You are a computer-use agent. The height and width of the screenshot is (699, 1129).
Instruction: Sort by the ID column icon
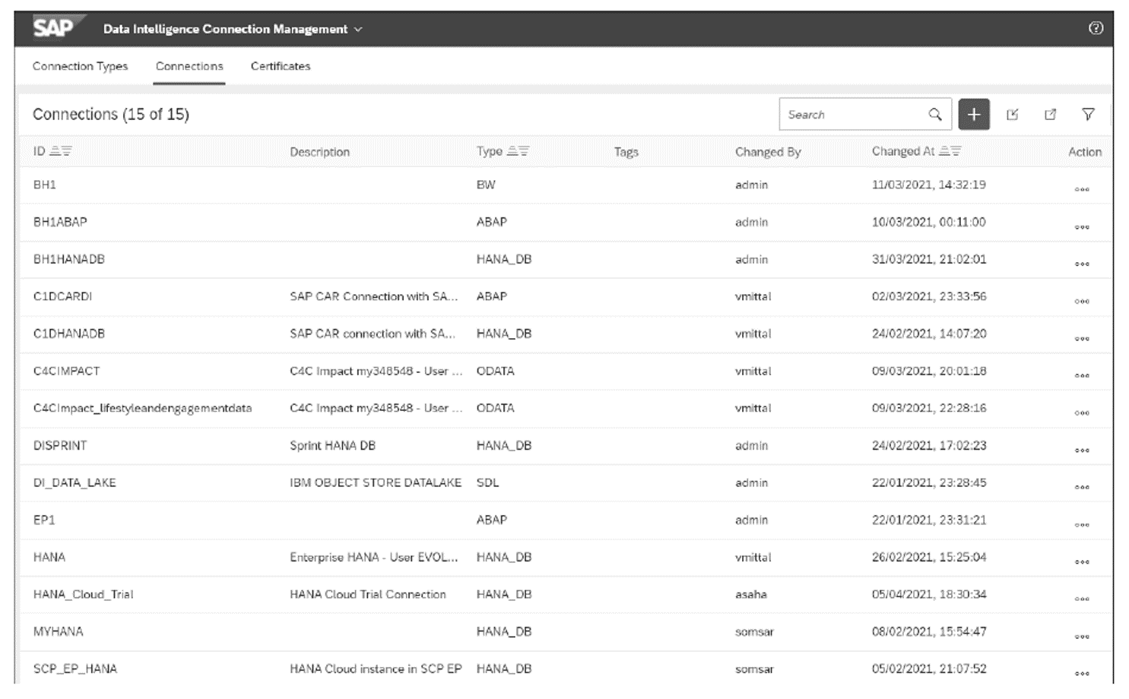click(61, 151)
